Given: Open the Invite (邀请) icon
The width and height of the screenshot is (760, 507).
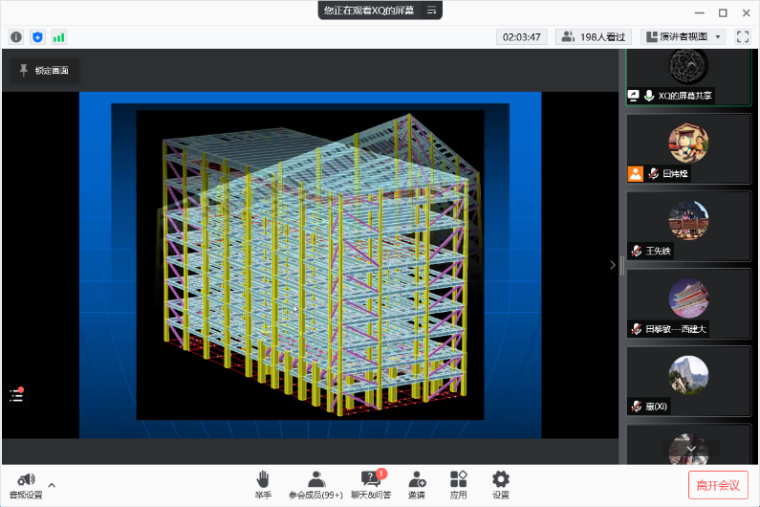Looking at the screenshot, I should (x=417, y=485).
